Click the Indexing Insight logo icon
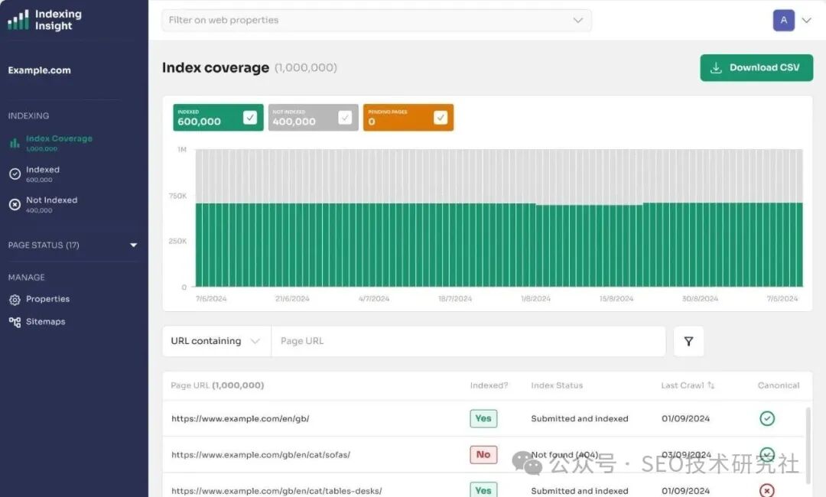The height and width of the screenshot is (497, 826). 18,20
